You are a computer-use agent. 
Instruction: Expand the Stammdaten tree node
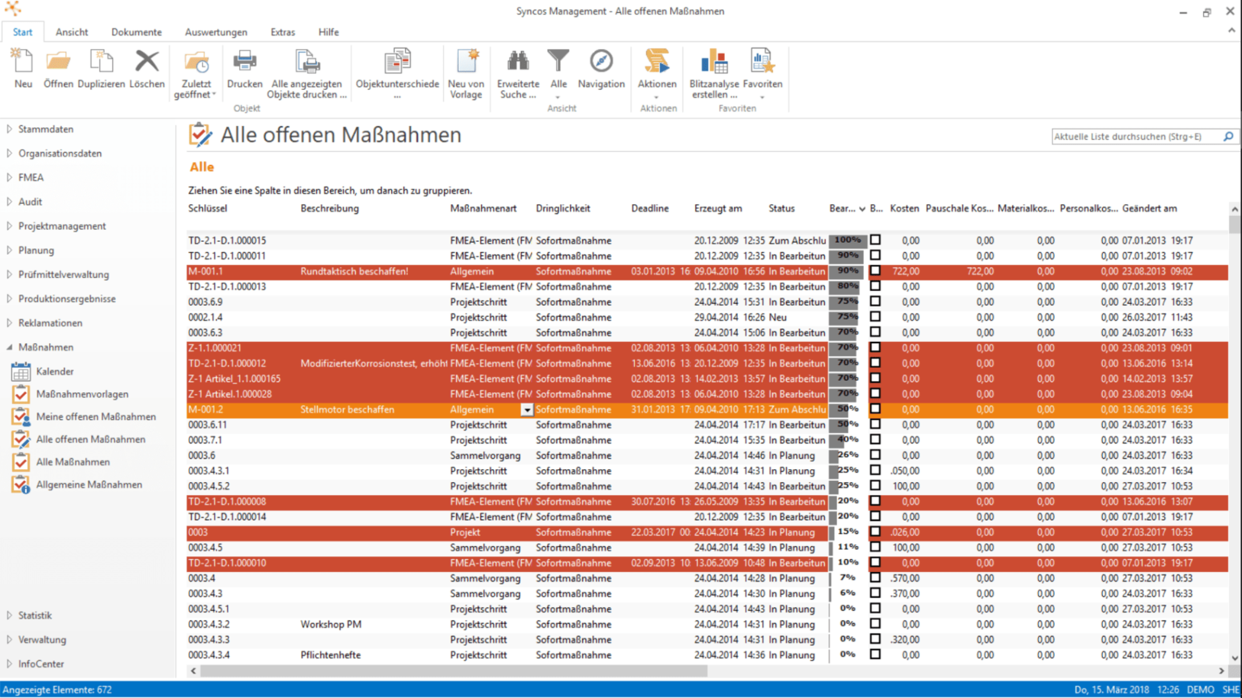(x=9, y=129)
